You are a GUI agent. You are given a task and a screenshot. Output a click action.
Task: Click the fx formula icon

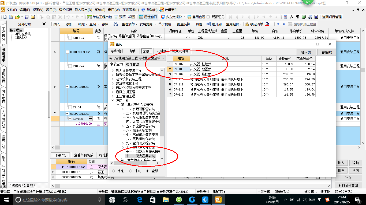292,17
